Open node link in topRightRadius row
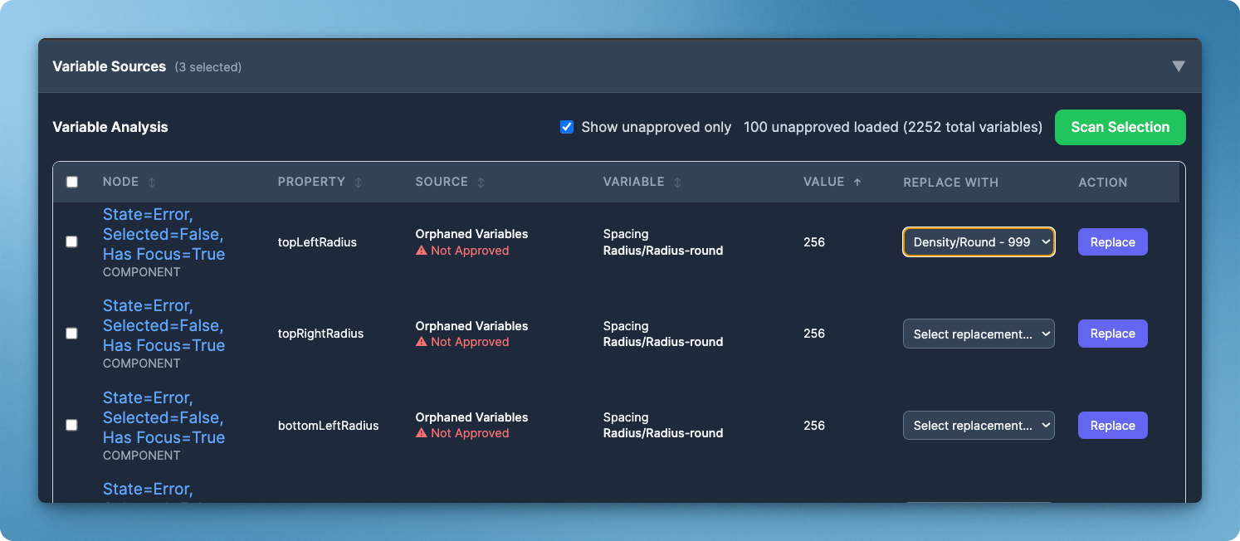Image resolution: width=1240 pixels, height=541 pixels. (164, 325)
